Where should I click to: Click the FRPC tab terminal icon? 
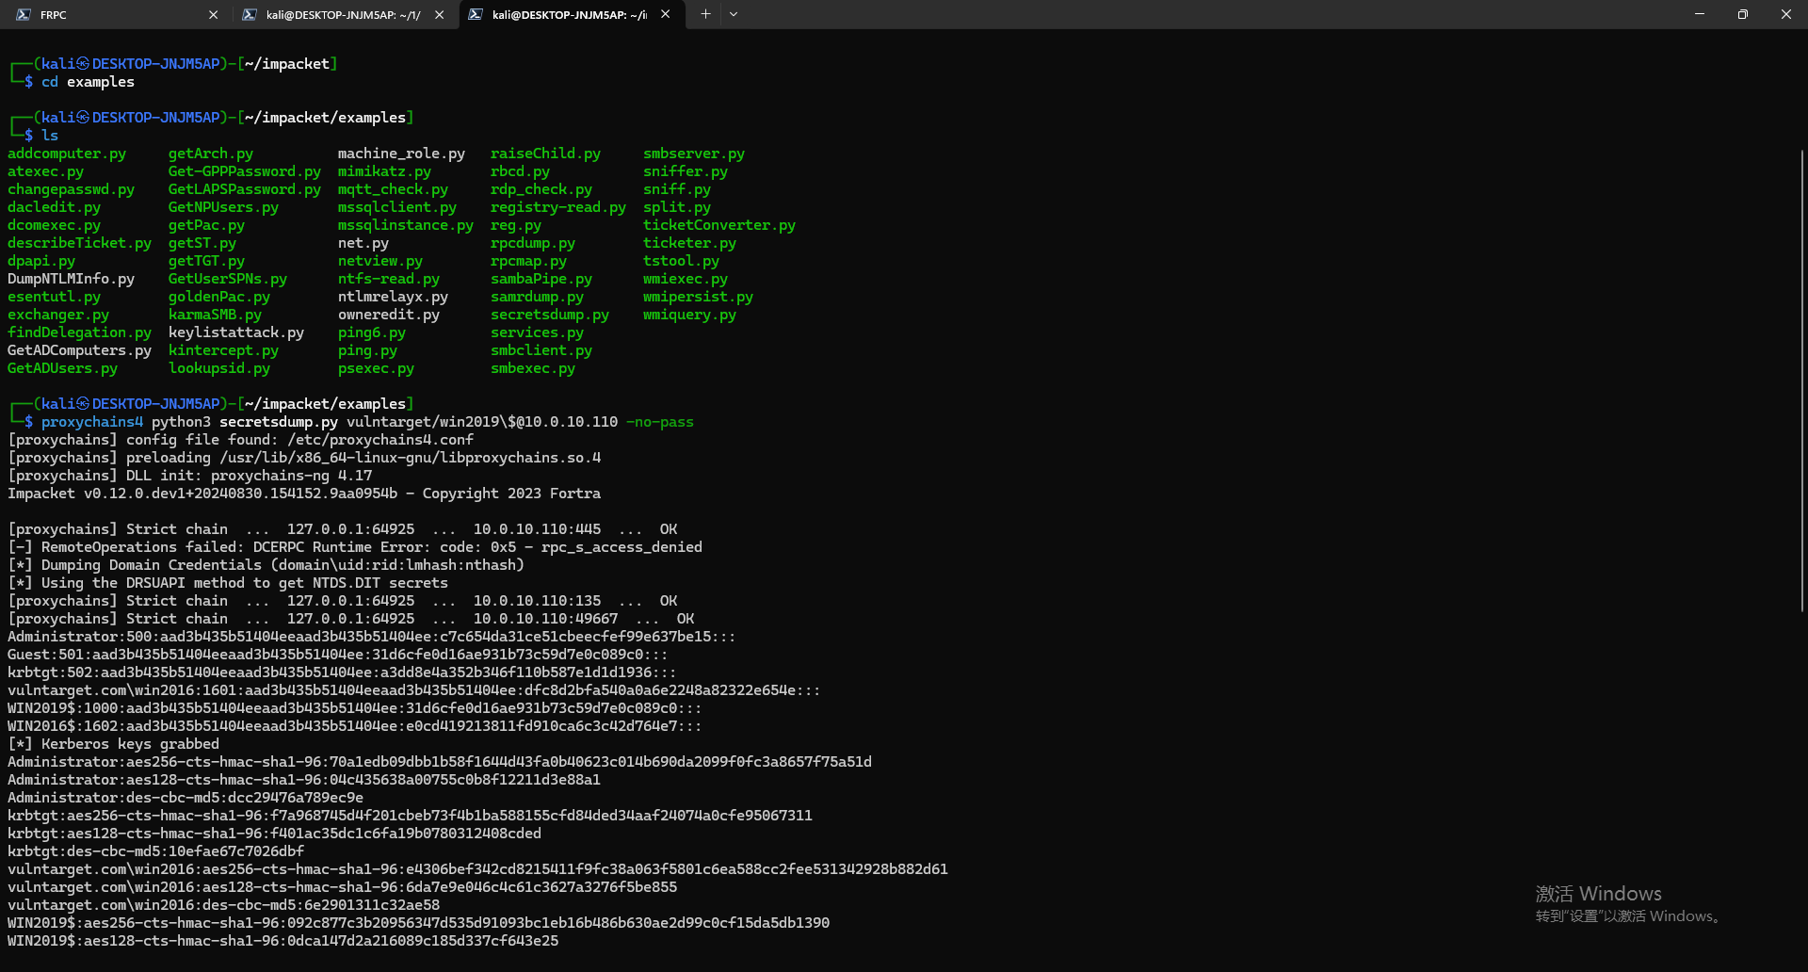[x=24, y=14]
